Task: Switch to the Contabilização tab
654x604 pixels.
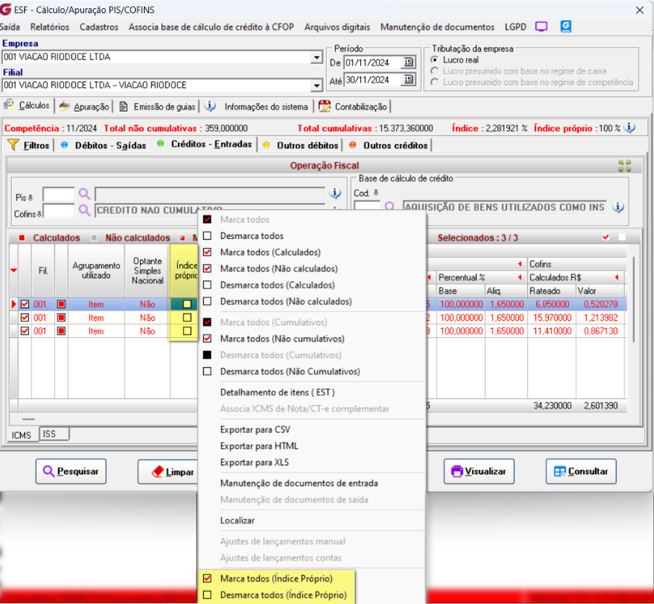Action: [353, 107]
